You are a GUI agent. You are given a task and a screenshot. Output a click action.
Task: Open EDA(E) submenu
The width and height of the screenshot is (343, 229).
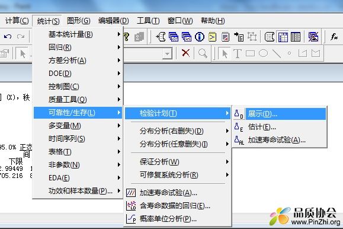coord(78,178)
